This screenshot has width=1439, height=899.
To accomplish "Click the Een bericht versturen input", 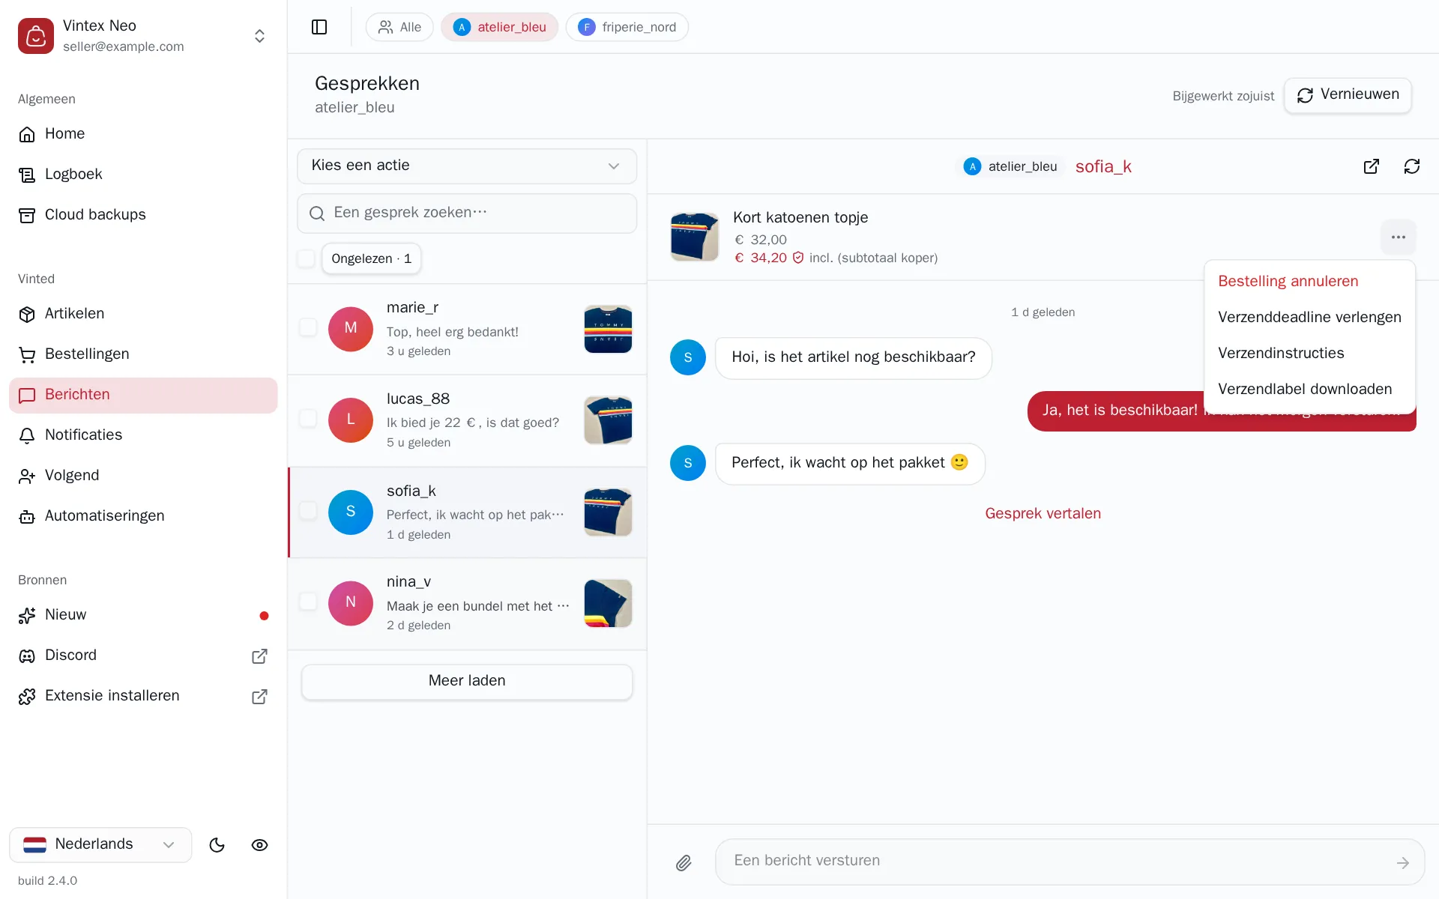I will 1070,862.
